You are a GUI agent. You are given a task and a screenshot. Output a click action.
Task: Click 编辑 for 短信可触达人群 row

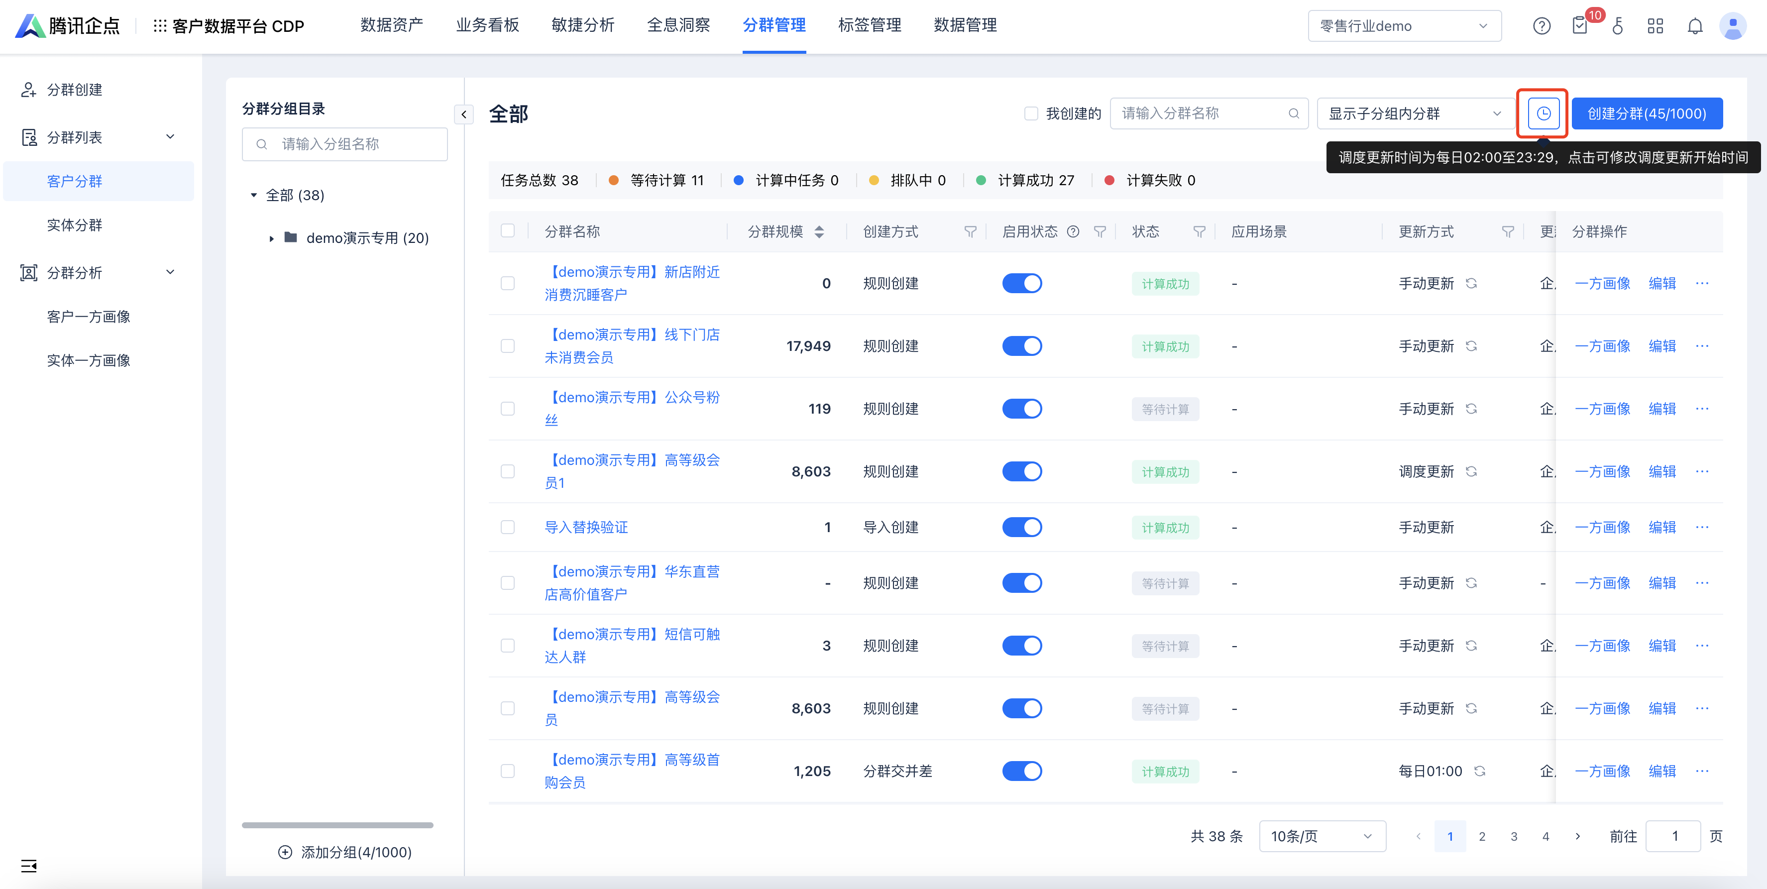[x=1662, y=646]
